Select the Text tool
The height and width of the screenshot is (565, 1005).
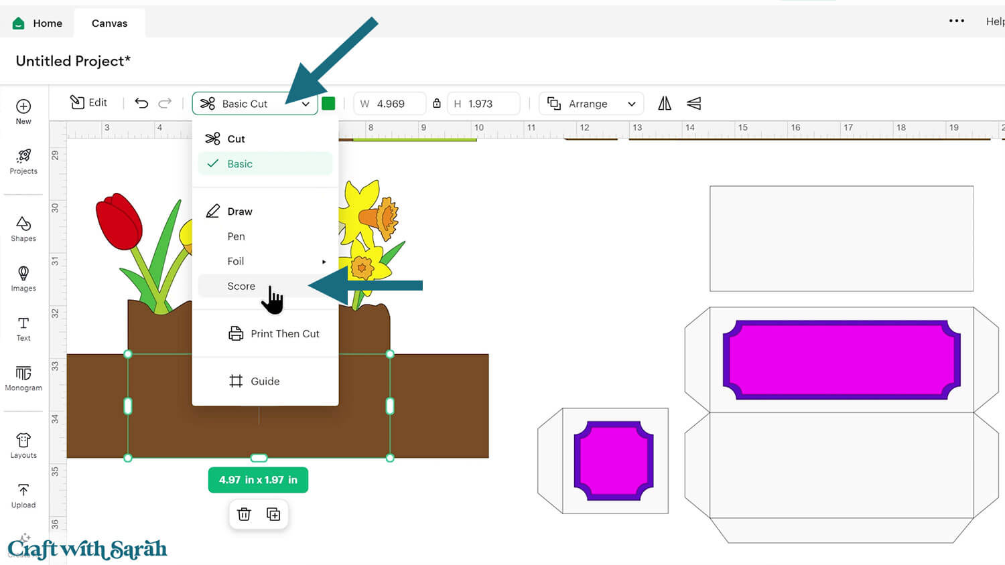coord(23,329)
